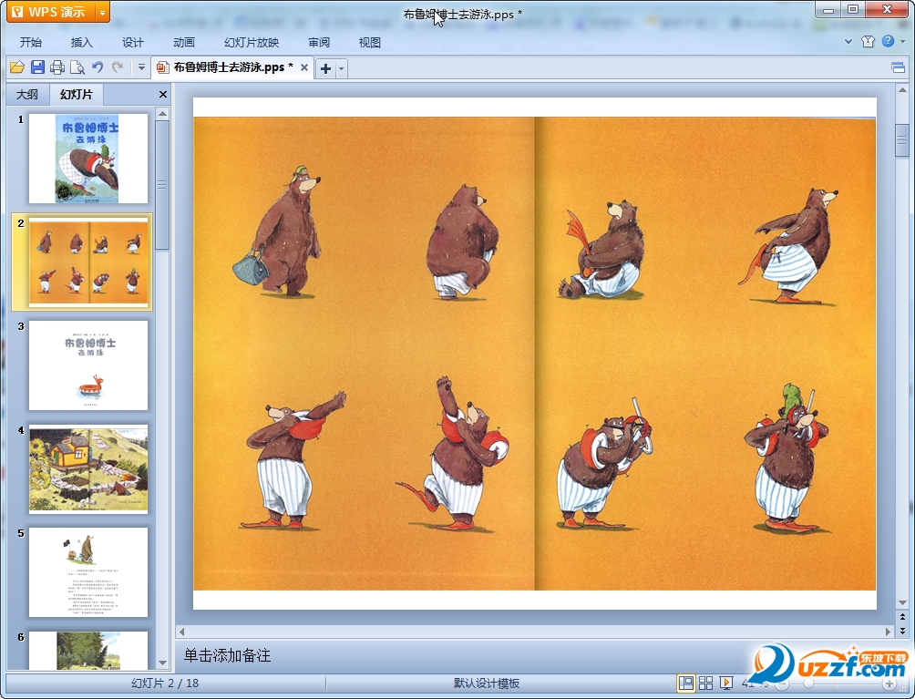Screen dimensions: 915x699
Task: Click thumbnail pane scroll down arrow
Action: coord(163,663)
